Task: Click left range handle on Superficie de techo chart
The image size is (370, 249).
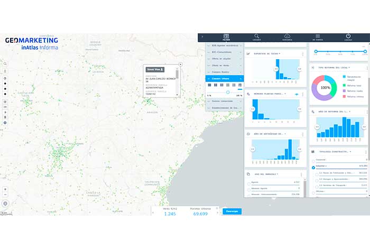Action: point(276,69)
